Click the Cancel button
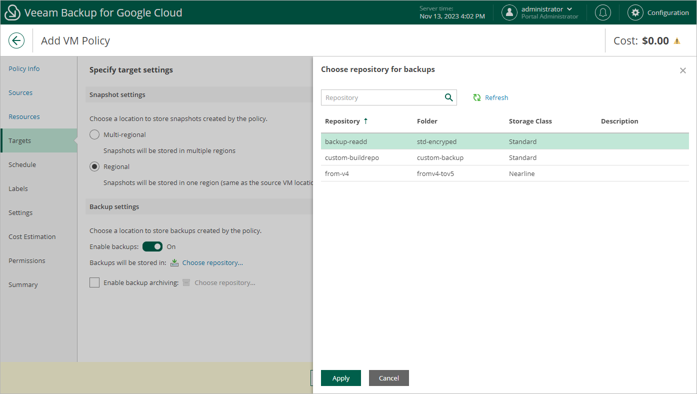 pyautogui.click(x=388, y=378)
